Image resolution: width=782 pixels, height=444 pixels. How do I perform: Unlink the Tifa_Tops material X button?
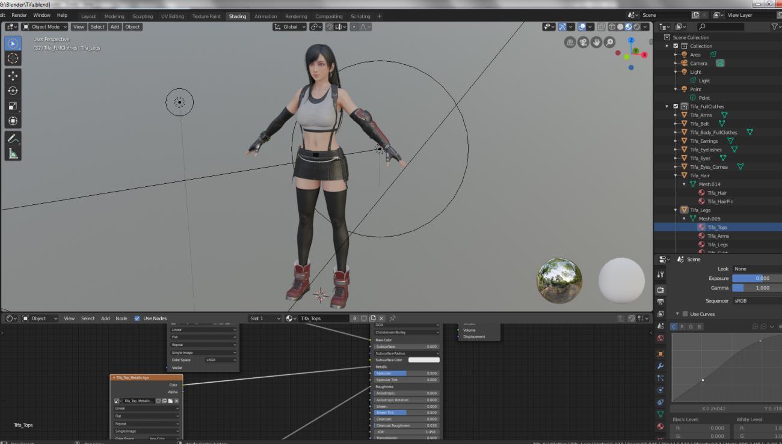(381, 318)
